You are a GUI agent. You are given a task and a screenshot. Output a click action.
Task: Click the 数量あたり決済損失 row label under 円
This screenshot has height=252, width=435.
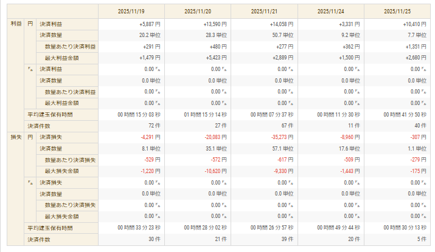click(x=70, y=160)
